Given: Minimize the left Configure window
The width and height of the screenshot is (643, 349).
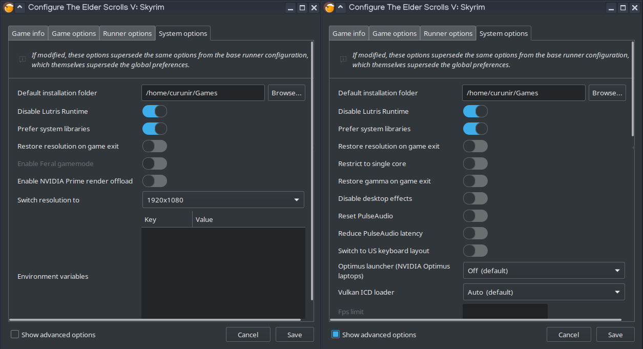Looking at the screenshot, I should pyautogui.click(x=291, y=8).
